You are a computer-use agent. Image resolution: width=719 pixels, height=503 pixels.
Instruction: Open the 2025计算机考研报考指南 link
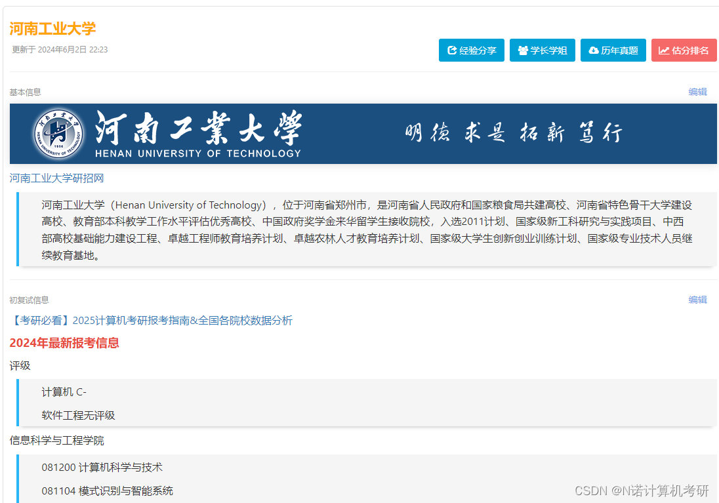click(x=151, y=321)
